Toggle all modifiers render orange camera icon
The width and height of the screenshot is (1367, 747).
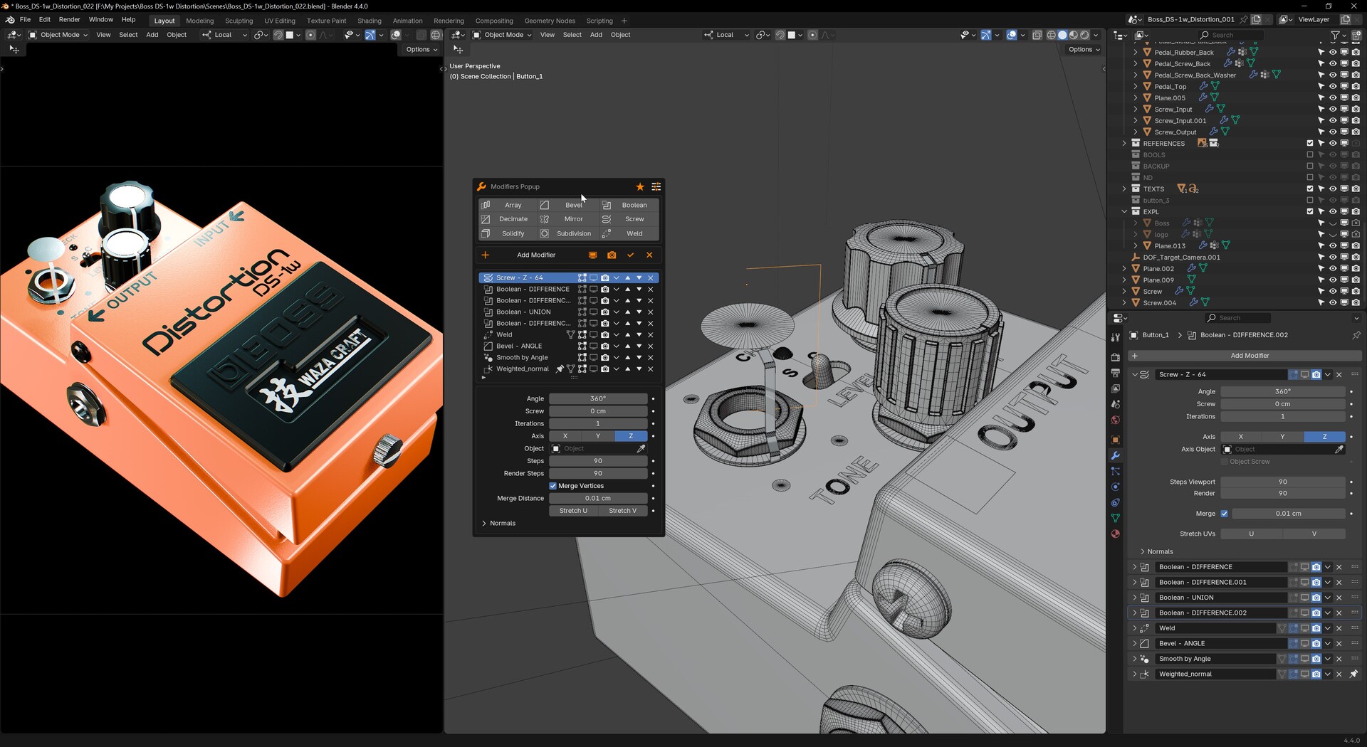coord(612,255)
